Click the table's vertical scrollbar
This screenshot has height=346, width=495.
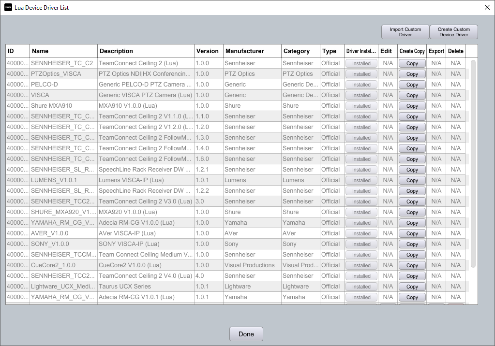(x=473, y=164)
